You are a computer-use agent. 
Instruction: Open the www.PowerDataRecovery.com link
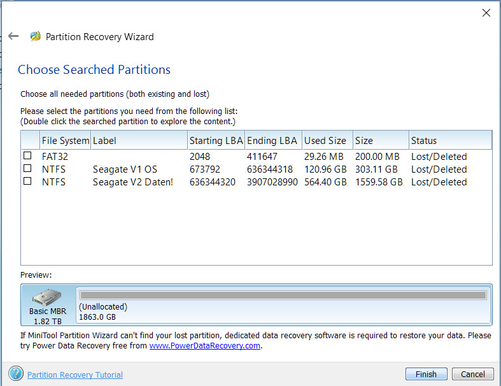point(205,346)
